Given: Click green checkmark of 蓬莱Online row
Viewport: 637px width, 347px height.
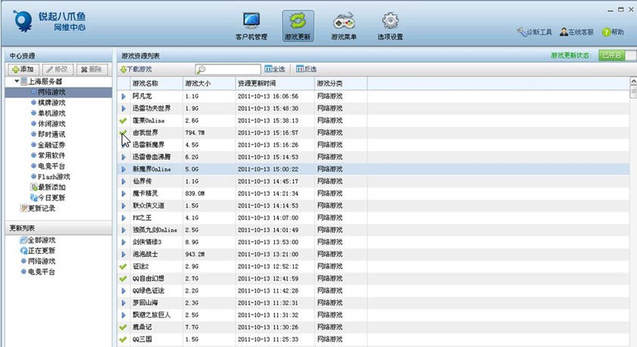Looking at the screenshot, I should [123, 121].
